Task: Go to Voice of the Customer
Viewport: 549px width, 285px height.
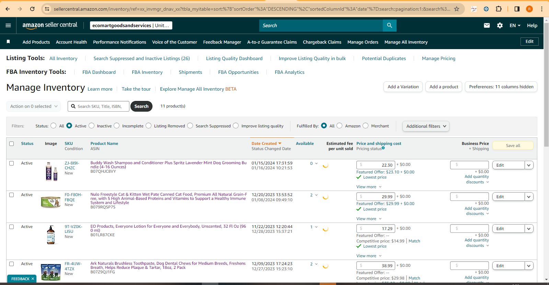Action: pos(174,42)
